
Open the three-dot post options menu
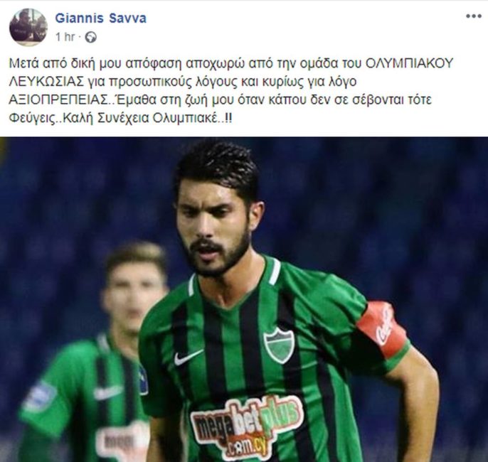(x=473, y=16)
